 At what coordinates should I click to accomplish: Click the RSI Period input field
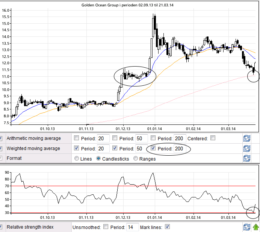(x=132, y=227)
